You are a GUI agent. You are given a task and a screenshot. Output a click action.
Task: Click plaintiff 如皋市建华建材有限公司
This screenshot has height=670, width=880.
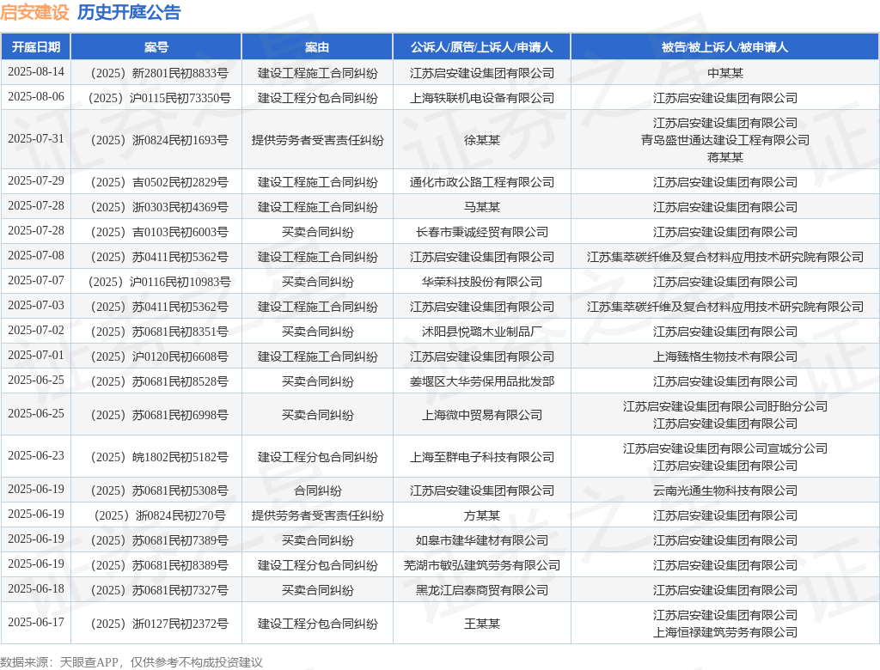tap(482, 541)
